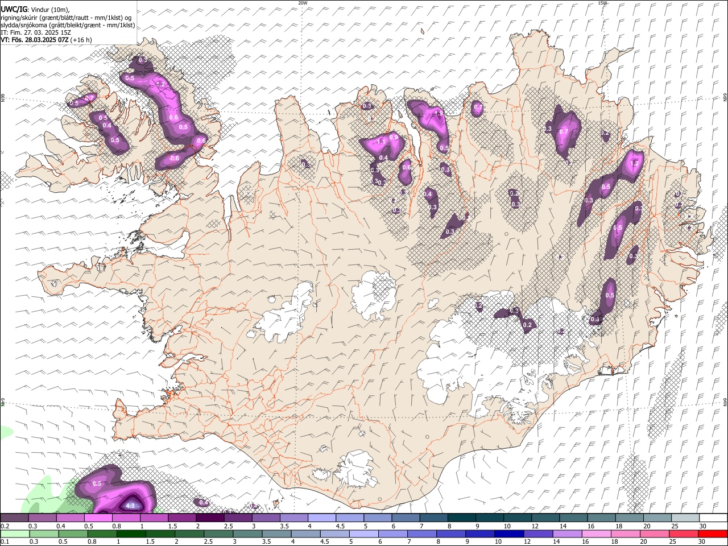Select the 18–20 grey-teal swatch in upper legend row
Image resolution: width=728 pixels, height=546 pixels.
coord(629,518)
